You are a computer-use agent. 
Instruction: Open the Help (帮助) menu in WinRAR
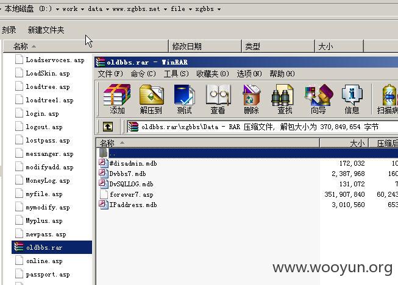click(x=282, y=74)
